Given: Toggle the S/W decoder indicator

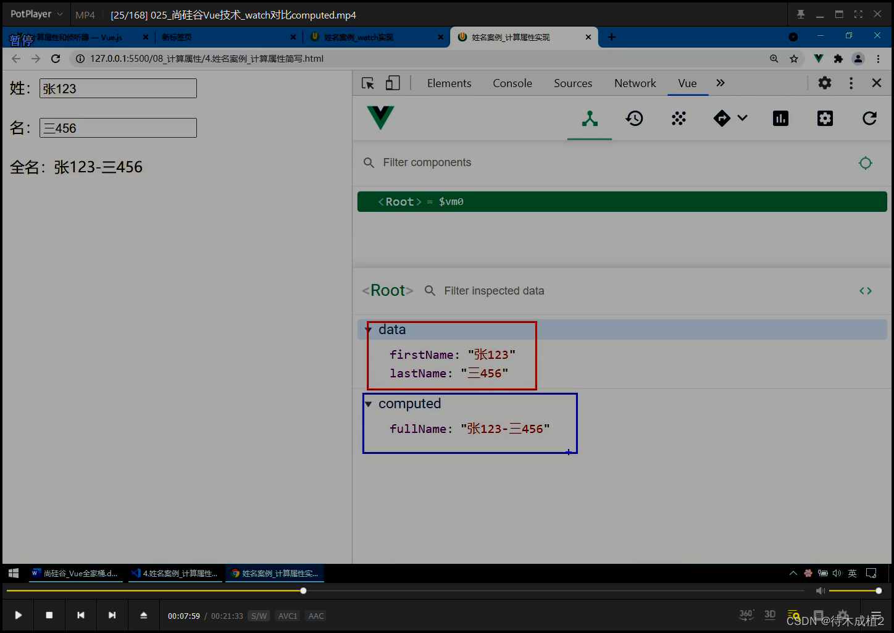Looking at the screenshot, I should [x=259, y=616].
